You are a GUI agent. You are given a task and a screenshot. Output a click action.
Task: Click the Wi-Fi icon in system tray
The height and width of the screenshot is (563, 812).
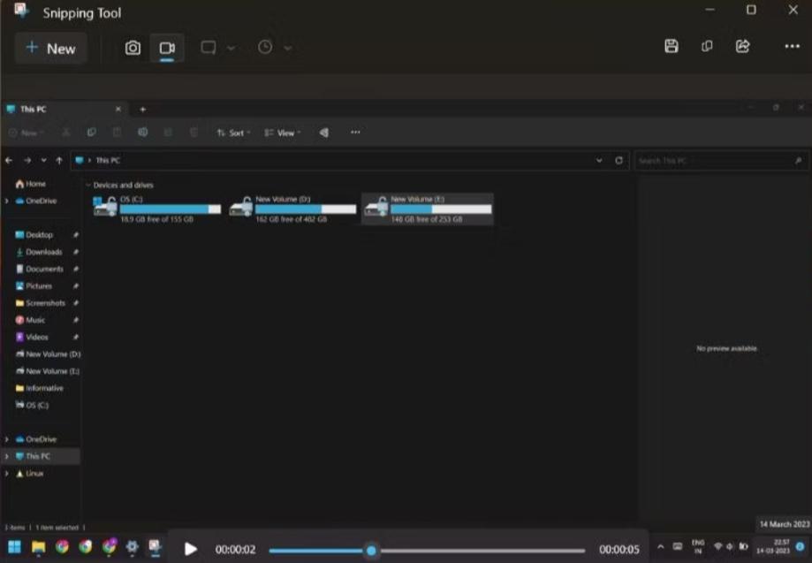(x=717, y=547)
